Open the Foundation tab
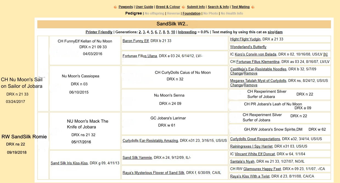 pos(192,13)
